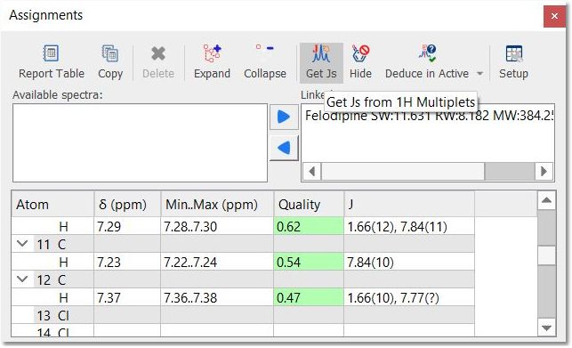The image size is (572, 348).
Task: Open the Setup options
Action: pyautogui.click(x=513, y=62)
